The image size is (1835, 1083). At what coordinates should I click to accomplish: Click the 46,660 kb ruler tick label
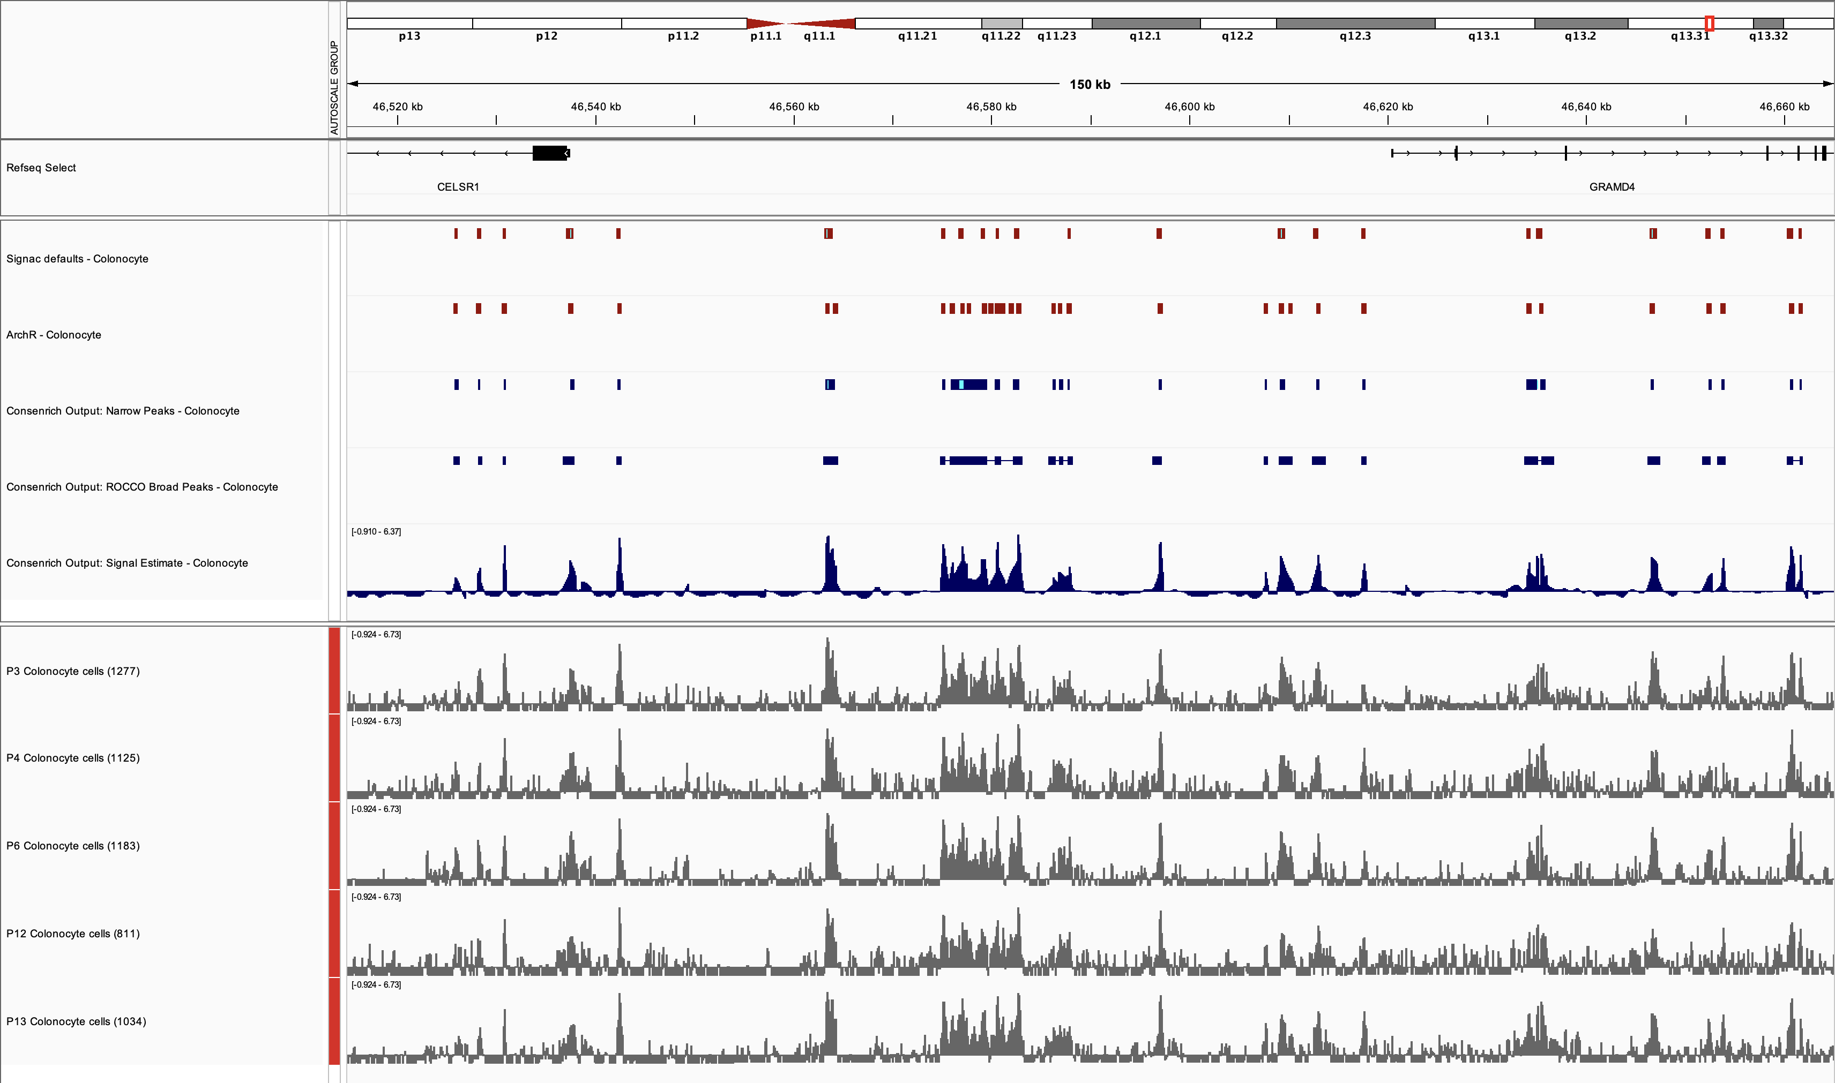coord(1784,107)
